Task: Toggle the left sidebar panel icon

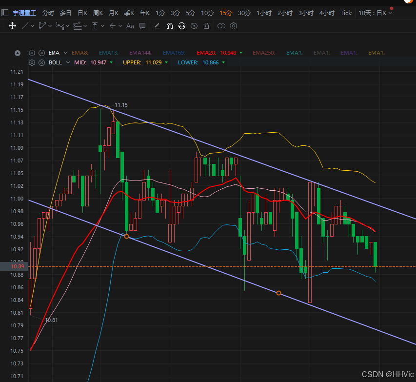Action: (5, 13)
